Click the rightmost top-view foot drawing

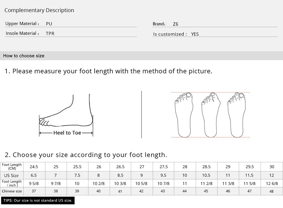point(237,115)
